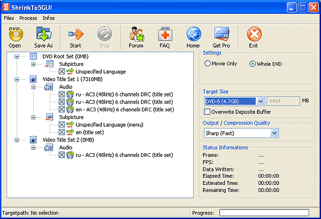Click Video Title Set 1 film icon

tap(33, 79)
